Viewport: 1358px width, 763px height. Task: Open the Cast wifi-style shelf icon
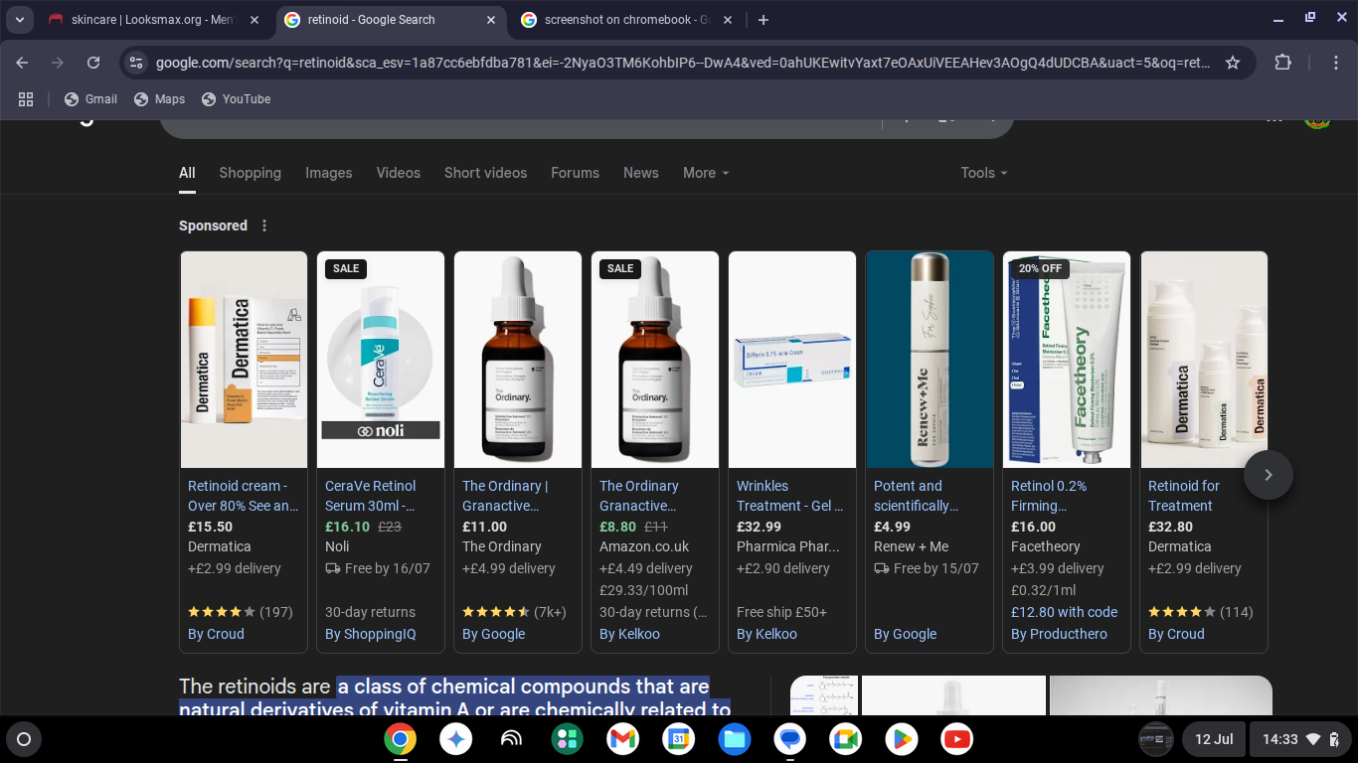pos(512,739)
